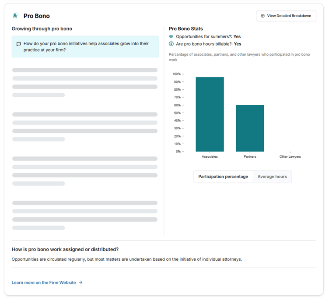Viewport: 329px width, 301px height.
Task: Click the 100% label on the chart axis
Action: click(176, 74)
